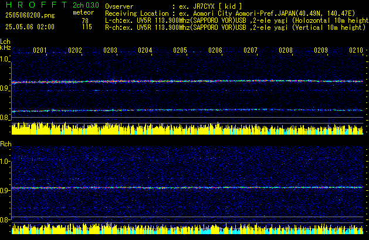Screen dimensions: 369x240
Task: Click the meteor count value 115
Action: [x=87, y=27]
